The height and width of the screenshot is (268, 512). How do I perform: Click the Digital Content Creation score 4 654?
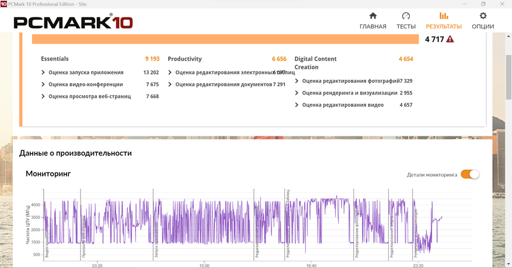tap(406, 59)
